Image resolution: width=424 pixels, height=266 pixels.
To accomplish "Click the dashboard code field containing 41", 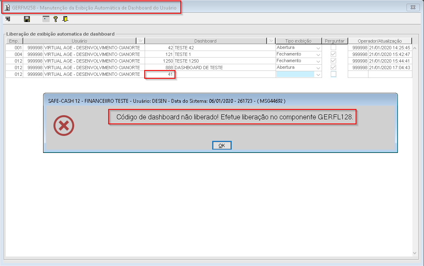I will pyautogui.click(x=160, y=74).
